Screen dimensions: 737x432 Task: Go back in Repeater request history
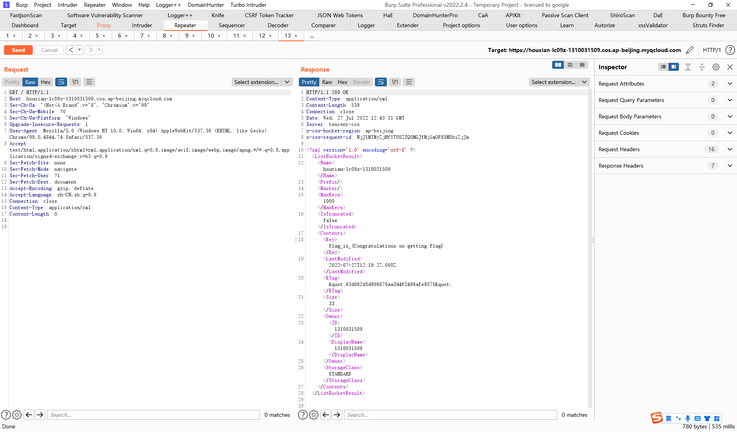(x=71, y=50)
